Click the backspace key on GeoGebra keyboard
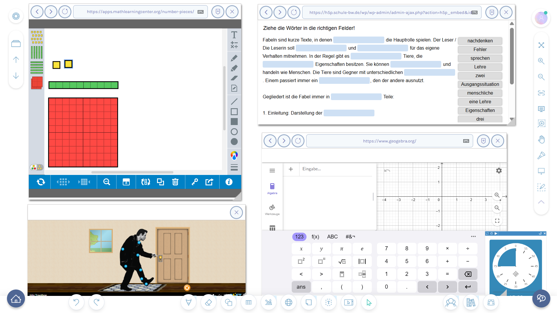Viewport: 557px width, 313px height. tap(468, 274)
